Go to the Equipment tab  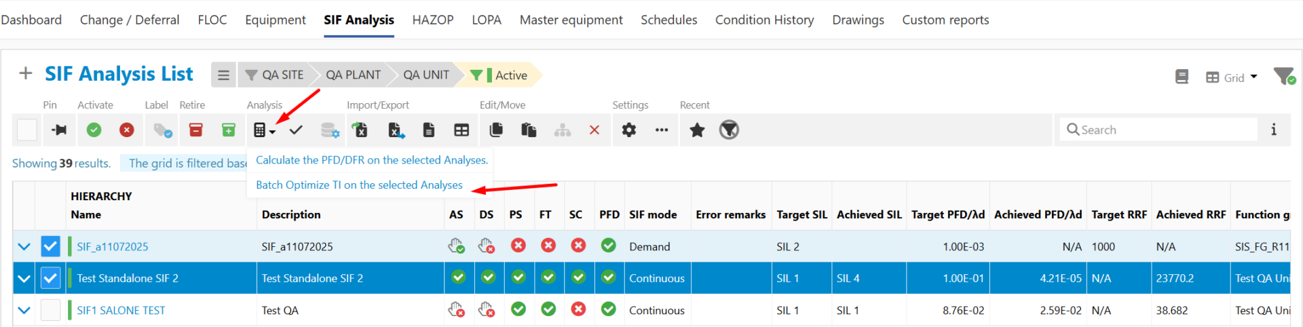click(276, 20)
